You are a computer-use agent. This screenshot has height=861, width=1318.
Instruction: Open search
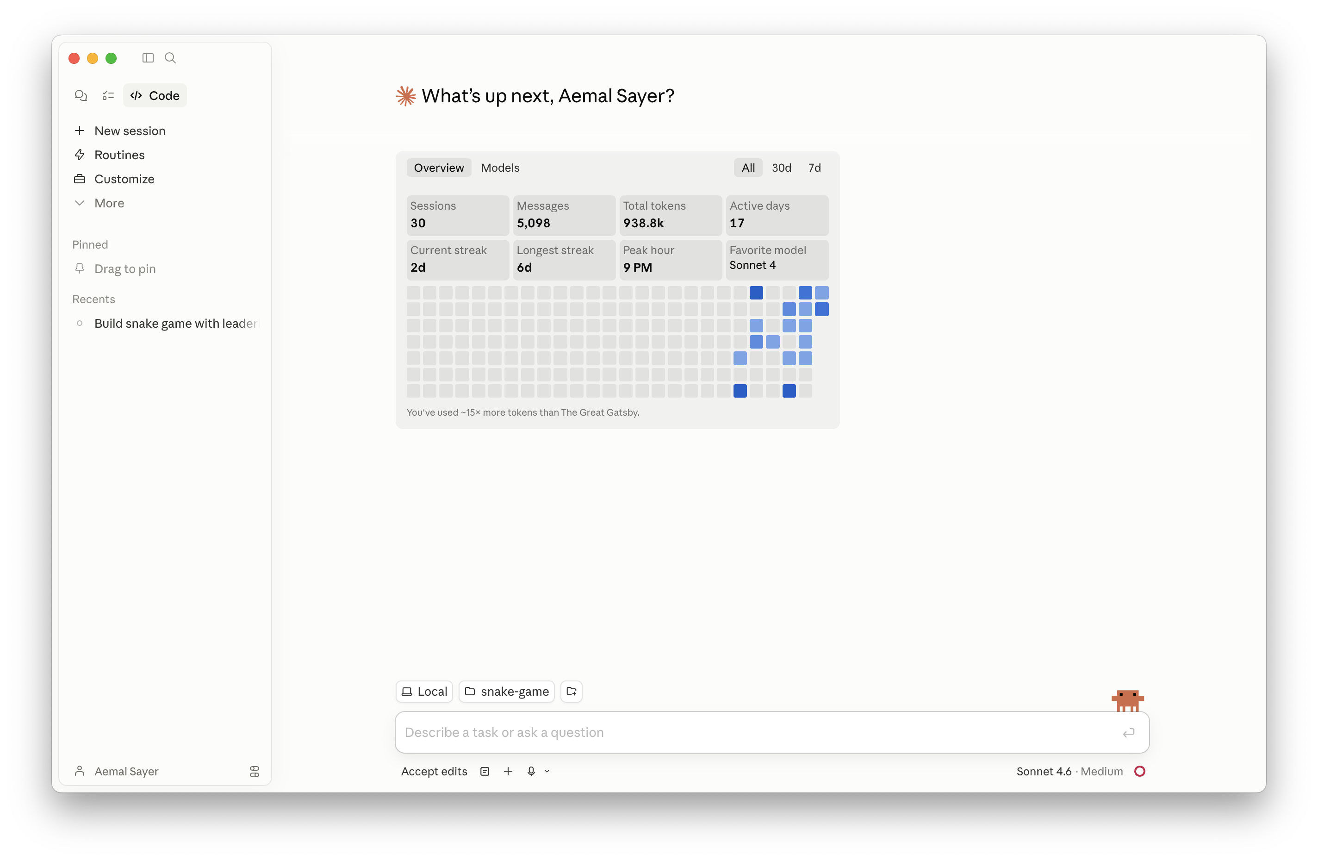(170, 57)
